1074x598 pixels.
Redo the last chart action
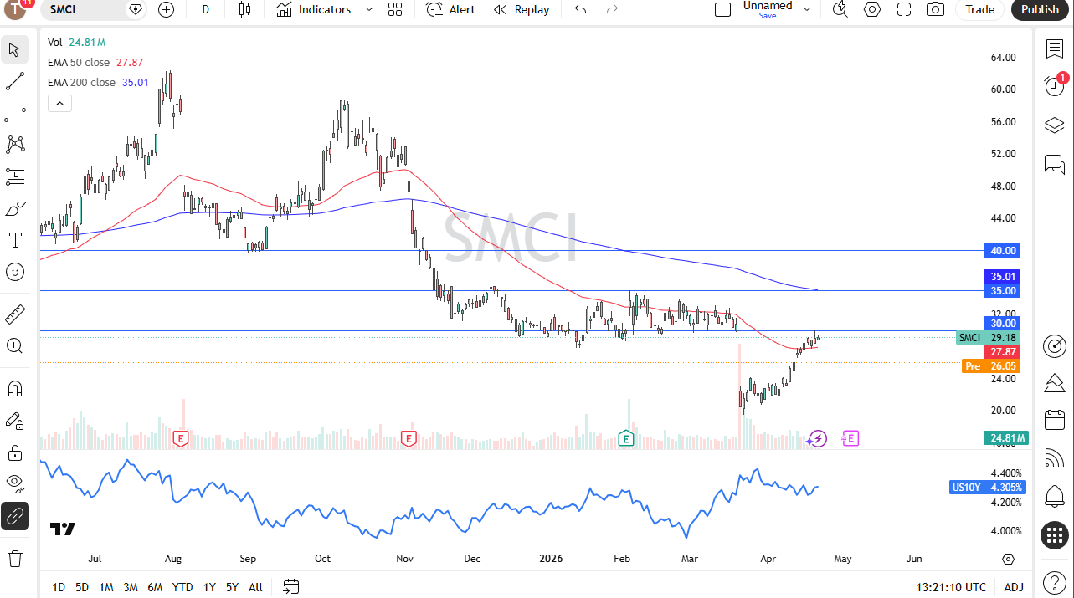click(612, 9)
